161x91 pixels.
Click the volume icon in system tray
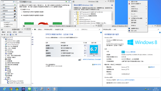151,89
